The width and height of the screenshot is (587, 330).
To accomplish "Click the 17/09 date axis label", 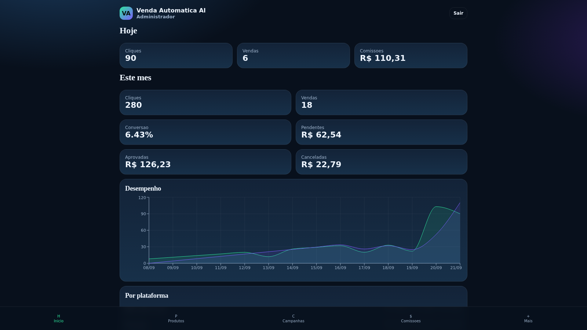I will [364, 268].
